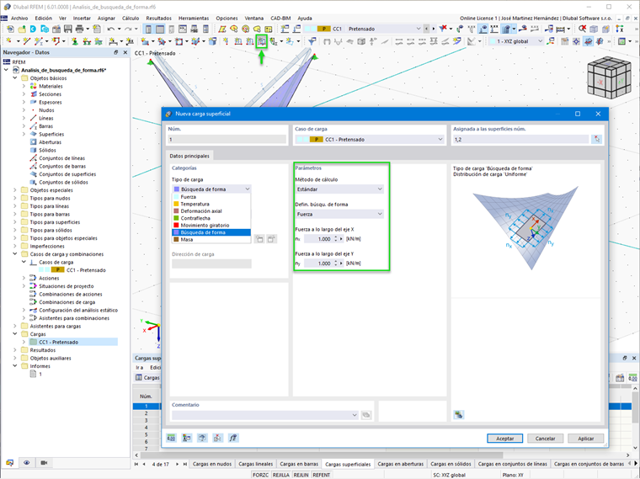Viewport: 640px width, 479px height.
Task: Open the Cálculo menu
Action: (131, 19)
